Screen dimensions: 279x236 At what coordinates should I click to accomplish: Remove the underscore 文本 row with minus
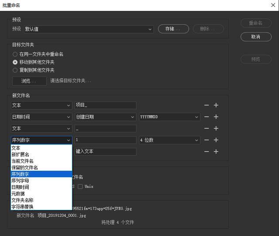(206, 128)
